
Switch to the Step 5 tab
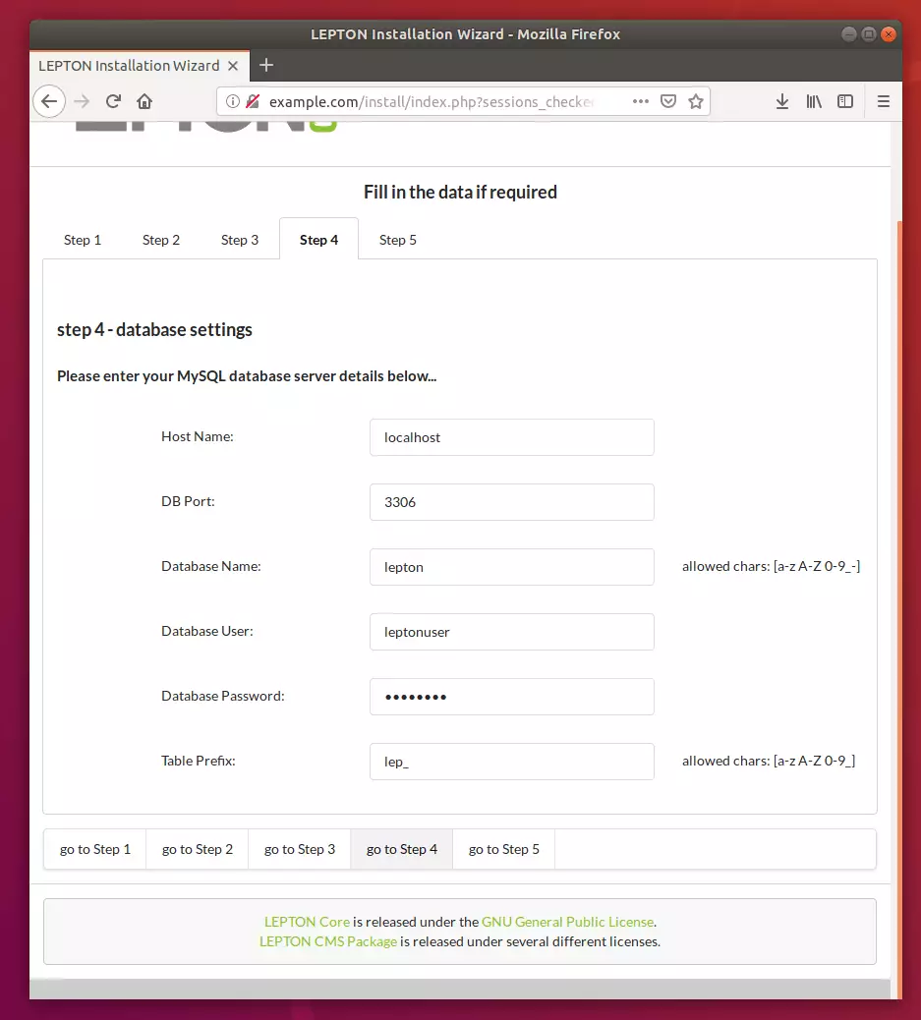click(398, 240)
